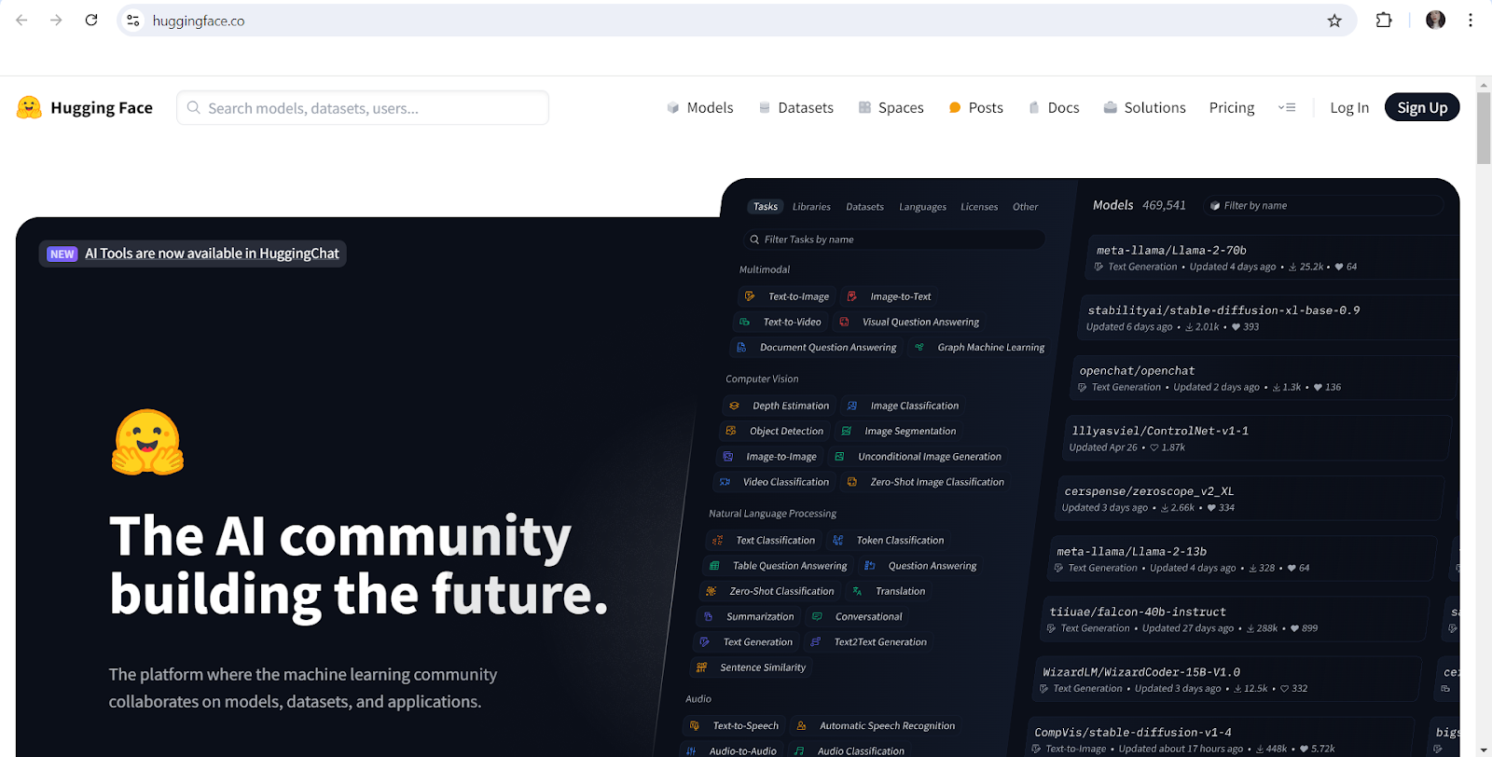Select the Sentence Similarity task tag

tap(752, 668)
